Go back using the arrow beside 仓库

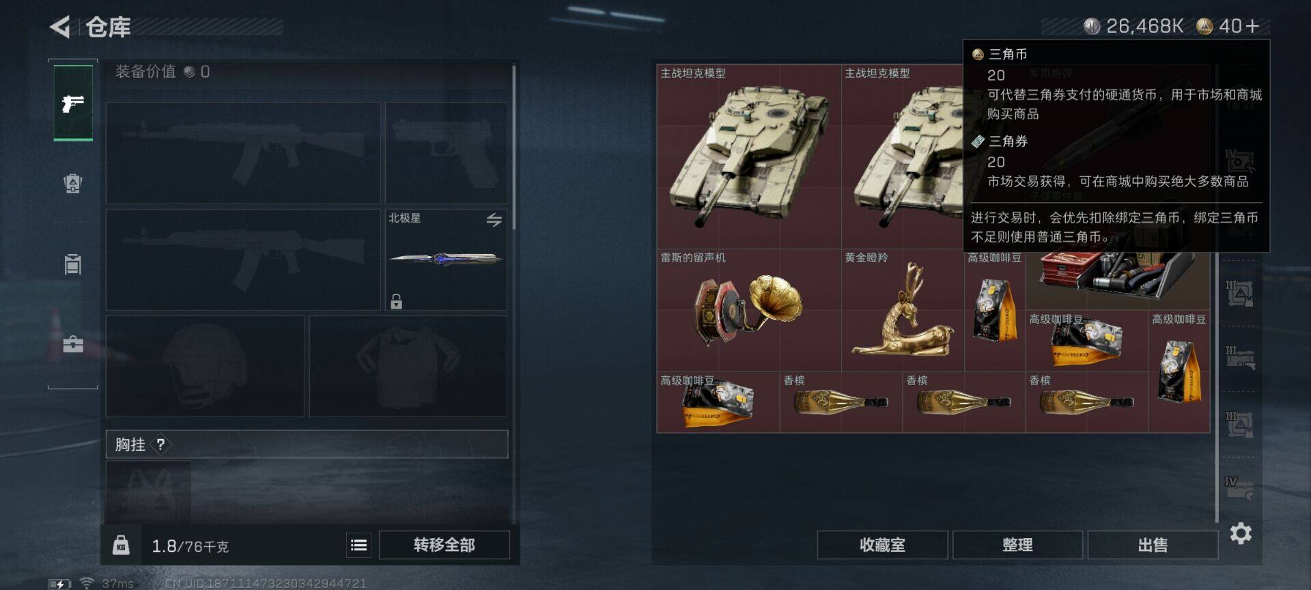[x=60, y=27]
